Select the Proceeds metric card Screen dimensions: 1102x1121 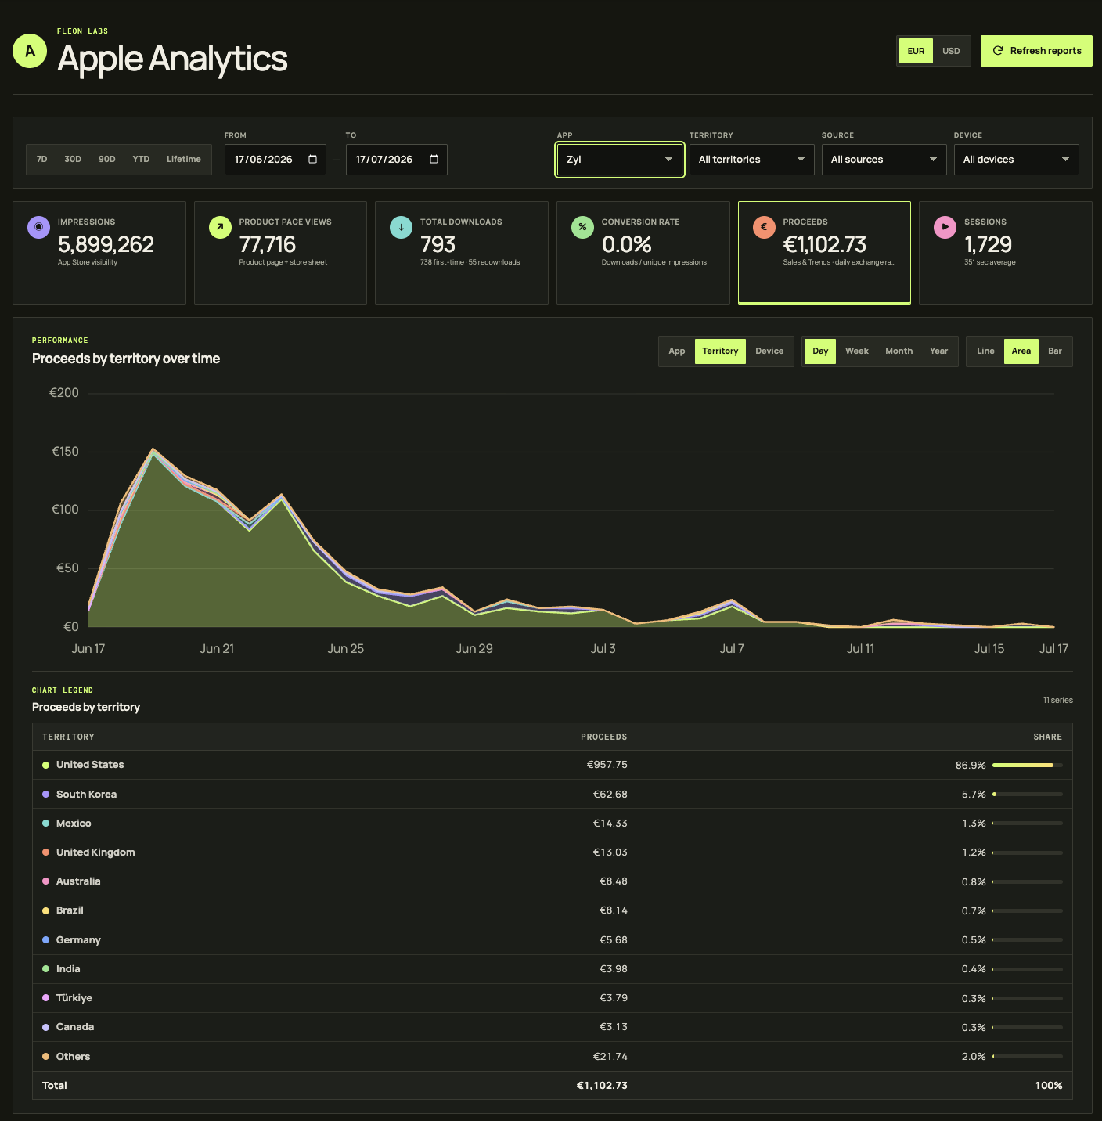click(824, 253)
